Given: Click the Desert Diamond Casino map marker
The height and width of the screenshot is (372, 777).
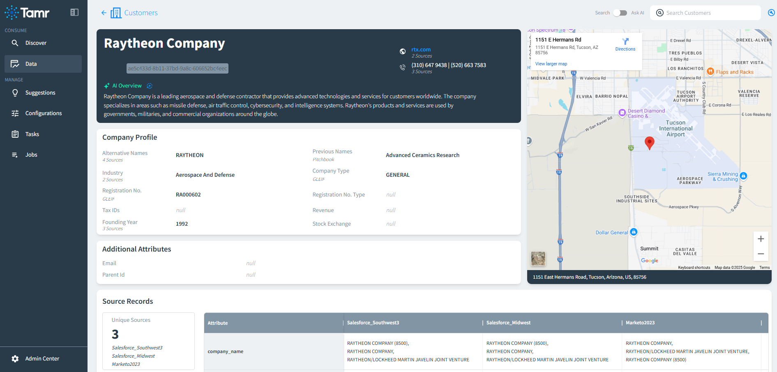Looking at the screenshot, I should click(623, 113).
